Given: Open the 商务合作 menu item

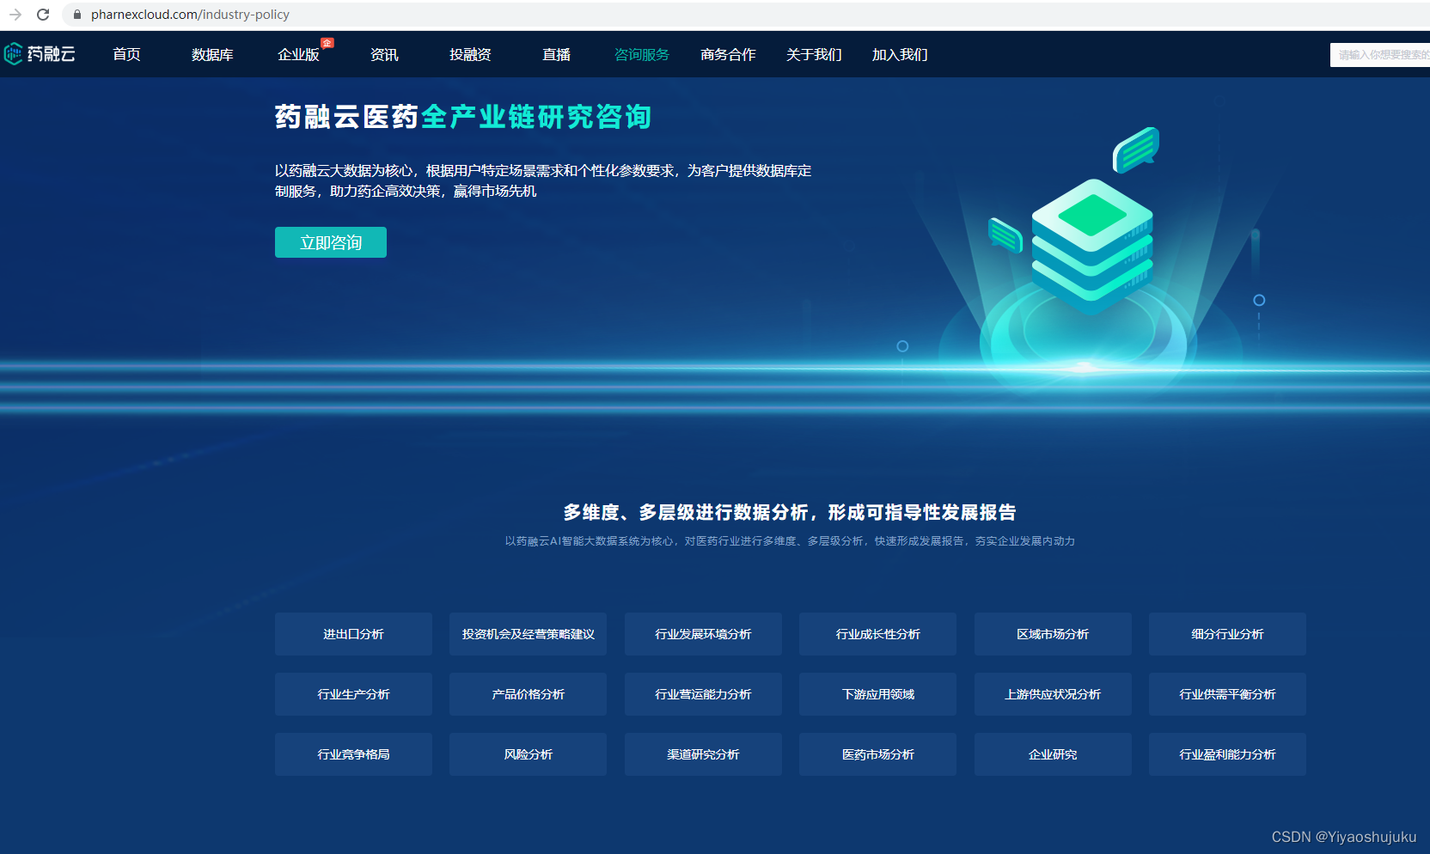Looking at the screenshot, I should [728, 55].
